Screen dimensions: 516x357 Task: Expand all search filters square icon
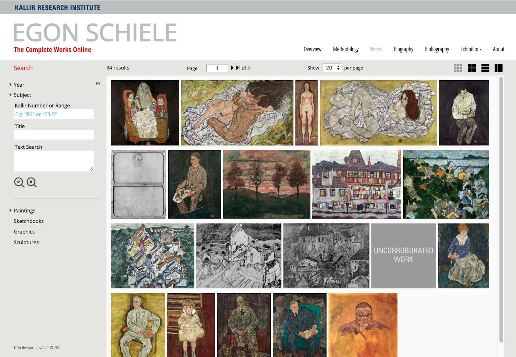click(x=98, y=84)
